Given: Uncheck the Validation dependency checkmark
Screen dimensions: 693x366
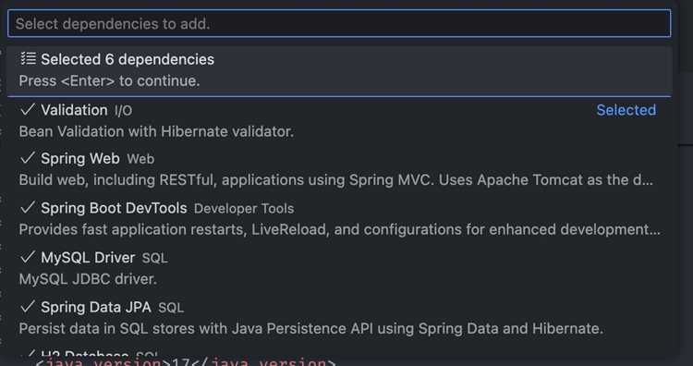Looking at the screenshot, I should pyautogui.click(x=28, y=110).
